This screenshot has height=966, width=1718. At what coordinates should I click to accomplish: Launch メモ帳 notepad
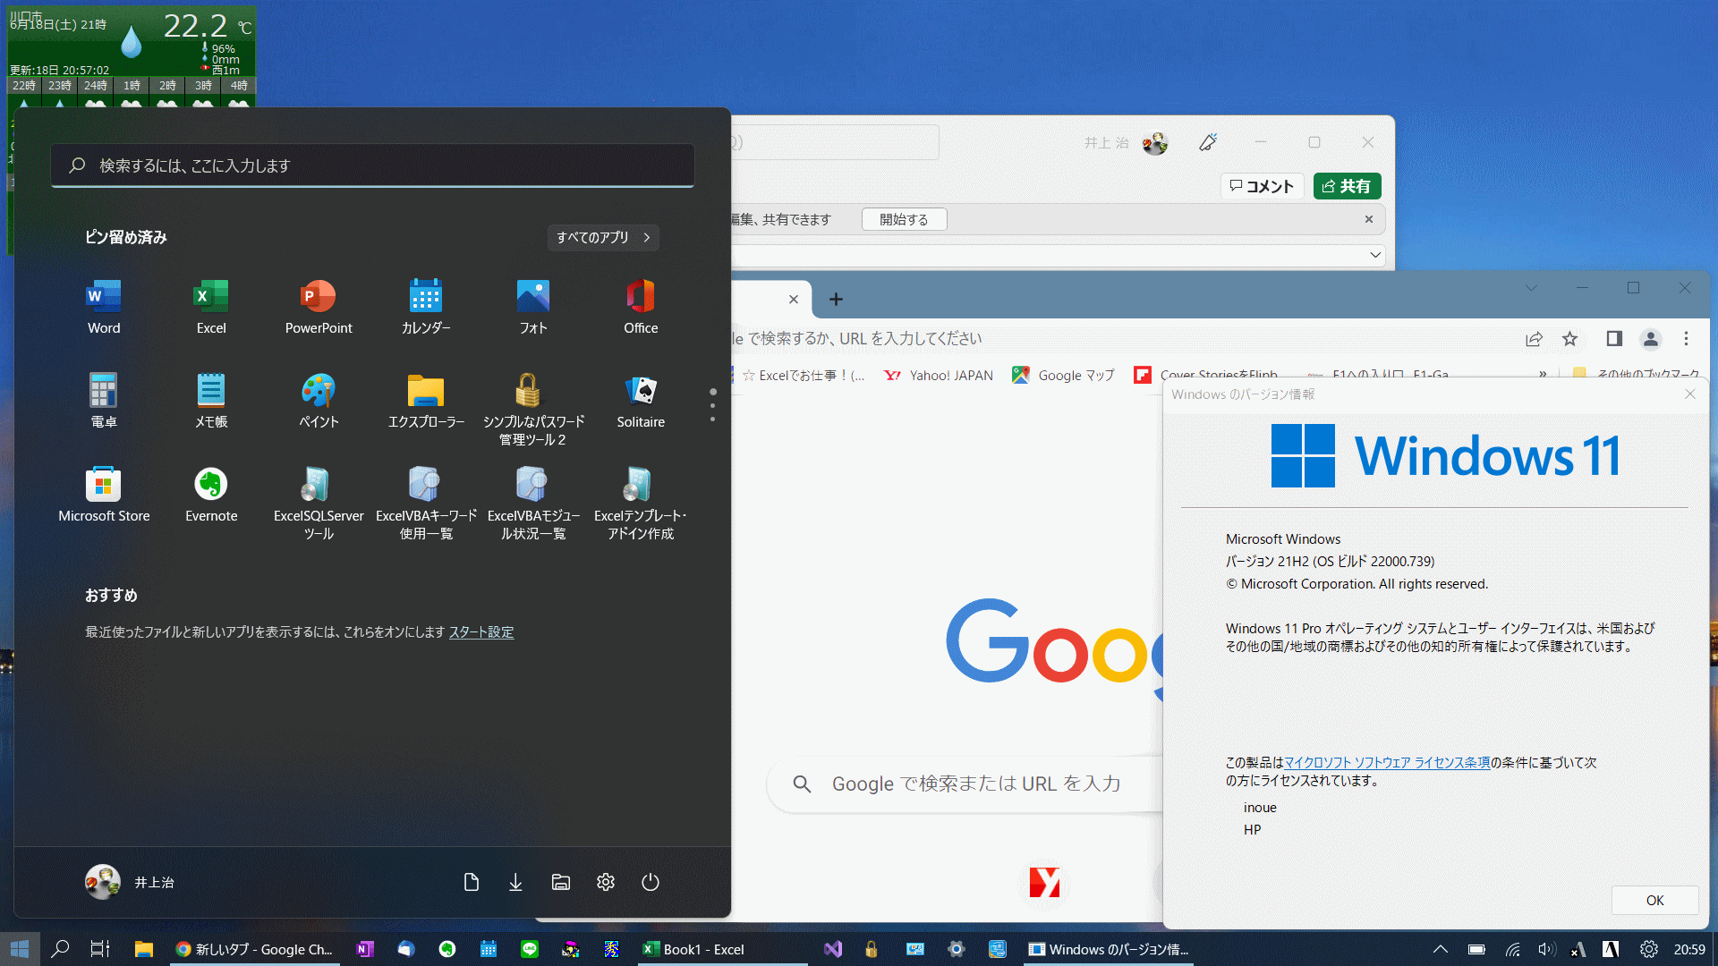click(211, 401)
